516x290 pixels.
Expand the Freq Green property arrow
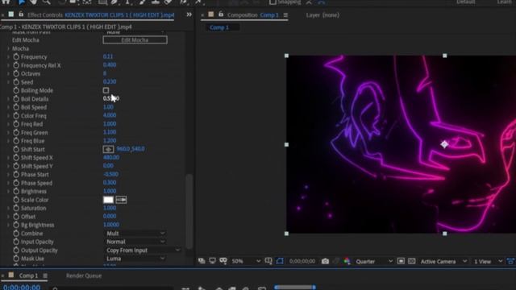pos(8,132)
